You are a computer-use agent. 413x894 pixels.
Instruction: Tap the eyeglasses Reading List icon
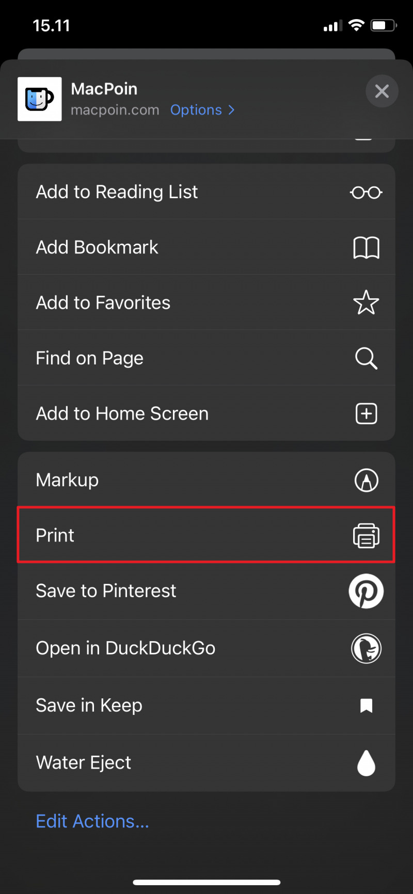(x=366, y=193)
